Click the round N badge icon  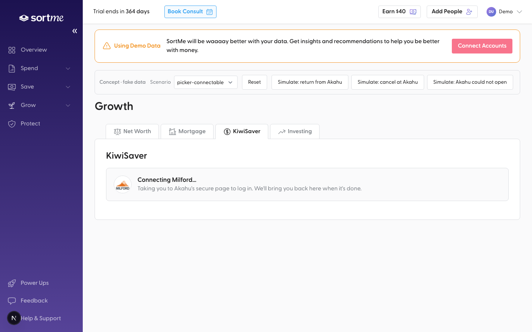(14, 318)
